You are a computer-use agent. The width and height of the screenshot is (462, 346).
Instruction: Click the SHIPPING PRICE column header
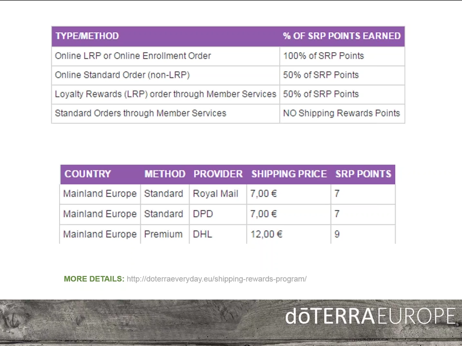click(289, 174)
